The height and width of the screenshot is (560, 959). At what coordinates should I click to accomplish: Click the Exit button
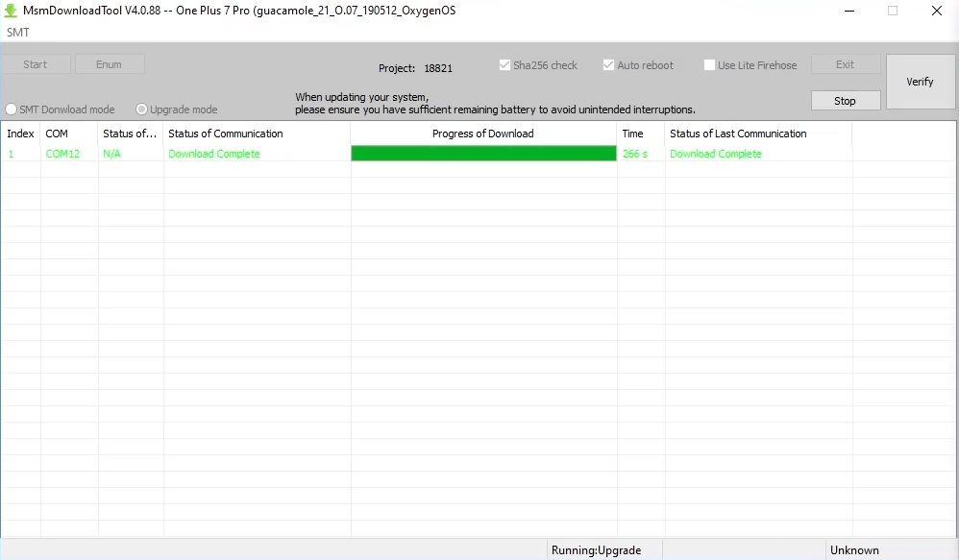click(x=846, y=64)
